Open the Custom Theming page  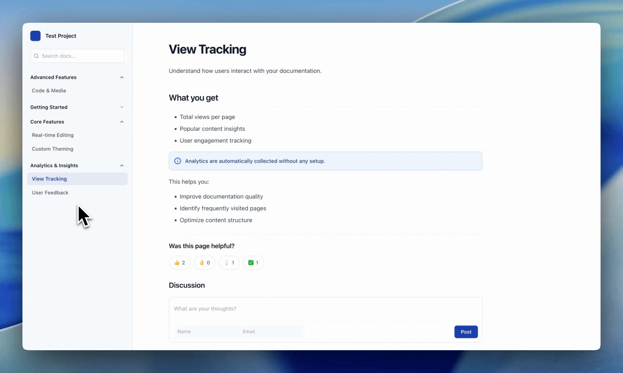coord(52,149)
